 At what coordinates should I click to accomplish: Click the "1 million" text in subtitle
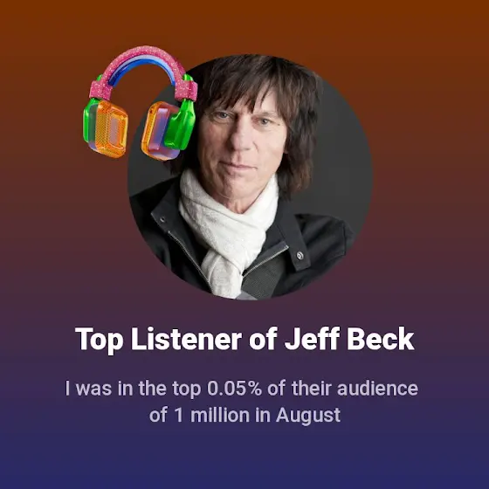coord(211,415)
